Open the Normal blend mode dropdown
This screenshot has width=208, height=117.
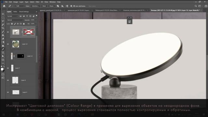click(15, 20)
